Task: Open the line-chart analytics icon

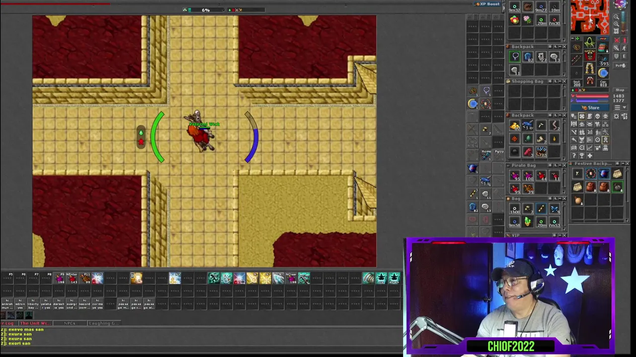Action: point(589,148)
